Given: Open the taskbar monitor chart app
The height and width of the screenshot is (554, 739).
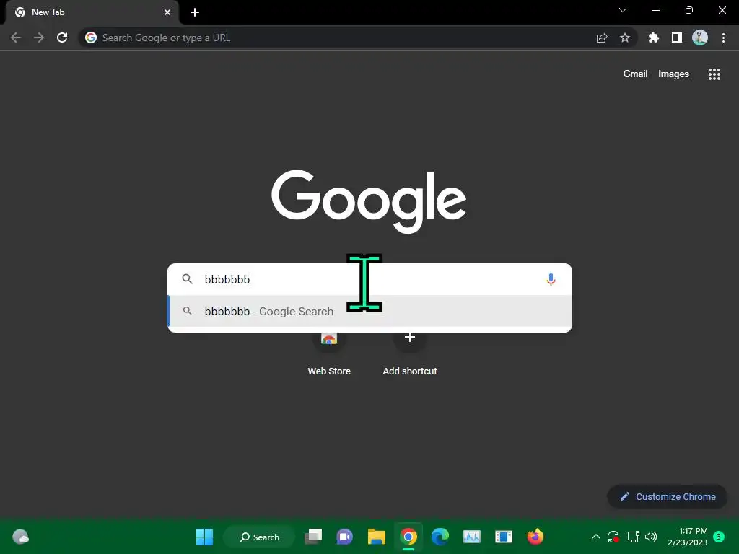Looking at the screenshot, I should [x=472, y=537].
